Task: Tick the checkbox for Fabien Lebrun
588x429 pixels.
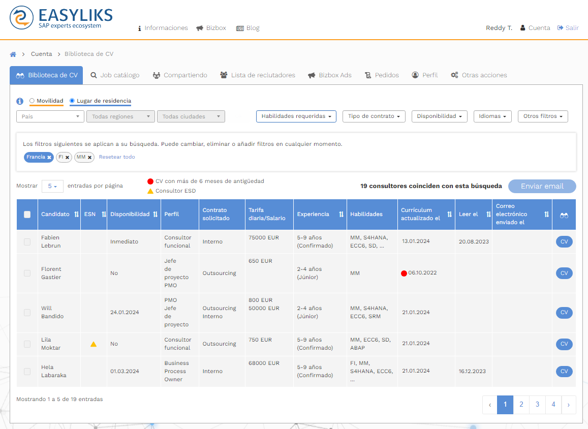Action: [27, 242]
